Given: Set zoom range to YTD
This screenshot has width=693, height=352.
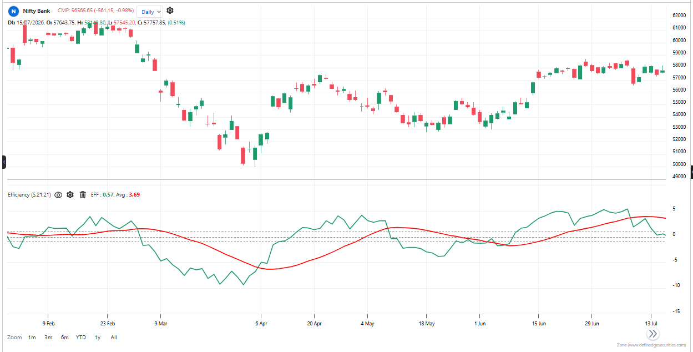Looking at the screenshot, I should pyautogui.click(x=81, y=338).
